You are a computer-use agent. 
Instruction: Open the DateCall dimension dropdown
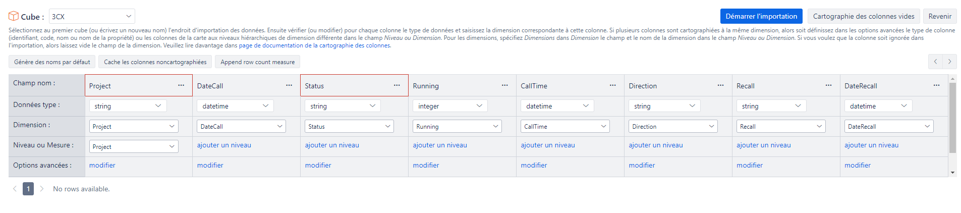tap(242, 126)
